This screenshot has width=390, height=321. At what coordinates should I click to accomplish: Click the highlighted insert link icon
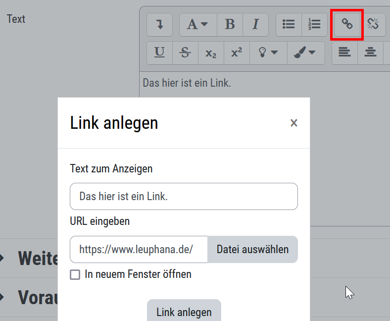click(x=347, y=25)
